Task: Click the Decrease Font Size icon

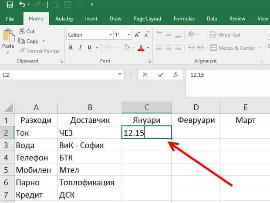Action: click(x=147, y=34)
